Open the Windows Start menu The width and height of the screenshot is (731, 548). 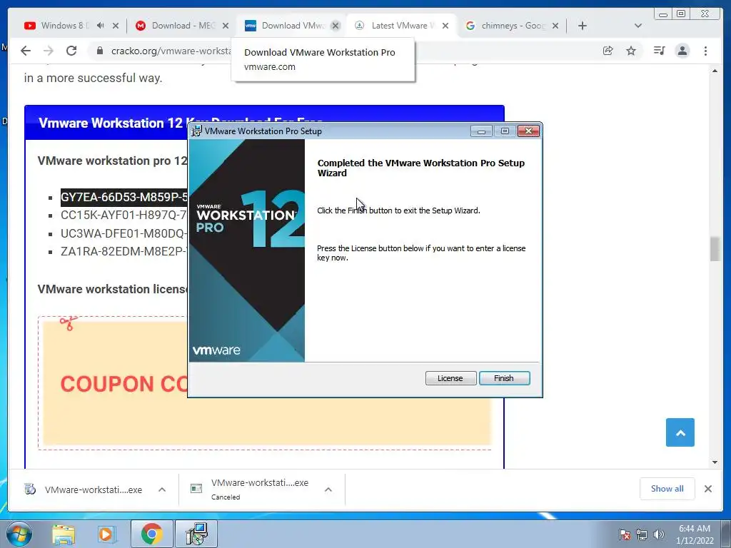click(19, 534)
